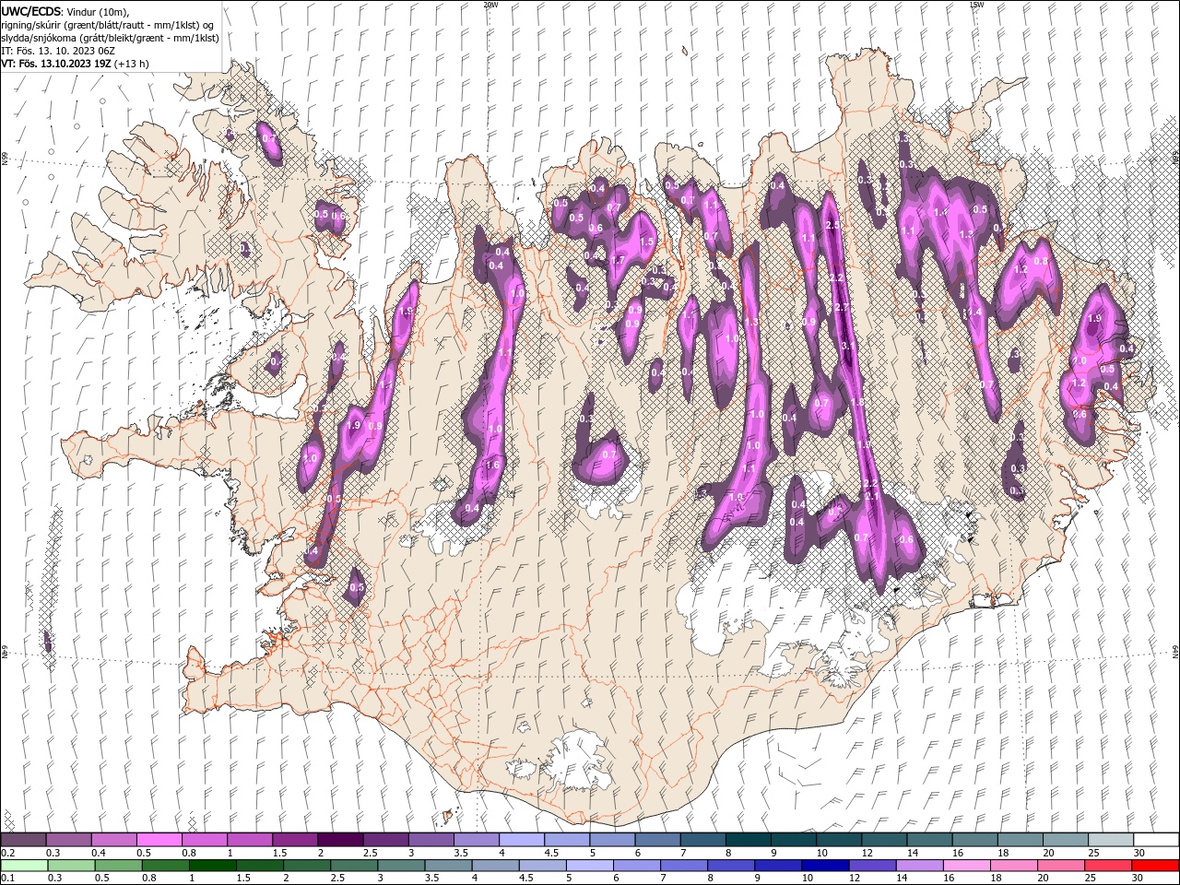Click the medium blue rain swatch labeled 8
This screenshot has height=885, width=1180.
click(x=730, y=866)
